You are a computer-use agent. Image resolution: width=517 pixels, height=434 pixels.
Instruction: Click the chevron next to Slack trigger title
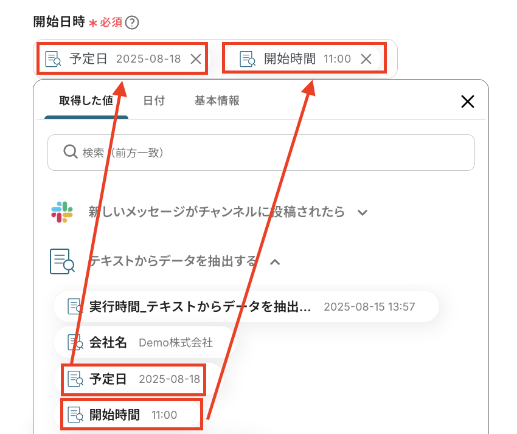pos(363,213)
